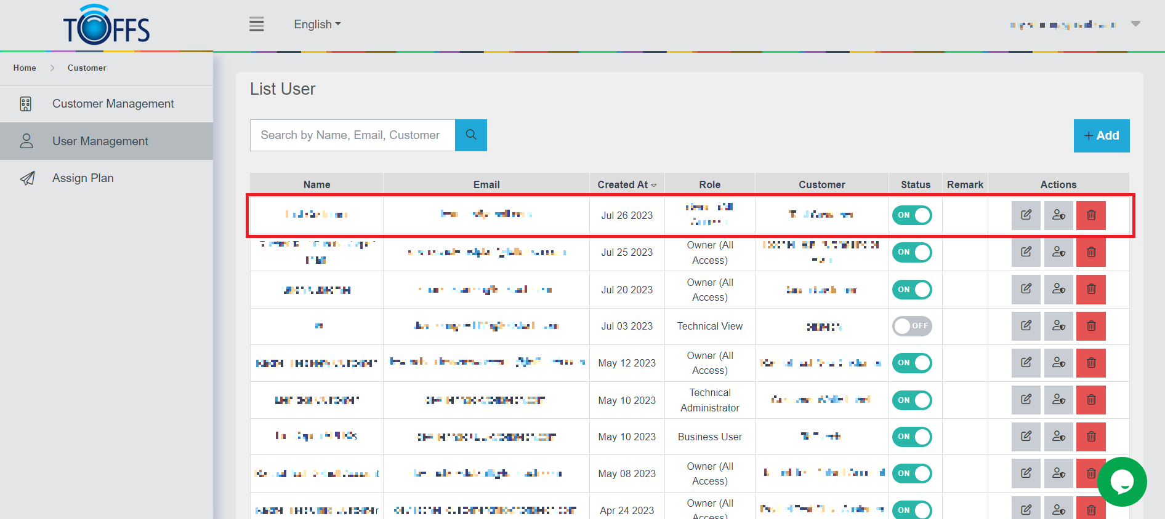Screen dimensions: 1165x519
Task: Click the blue search magnifier button
Action: (471, 135)
